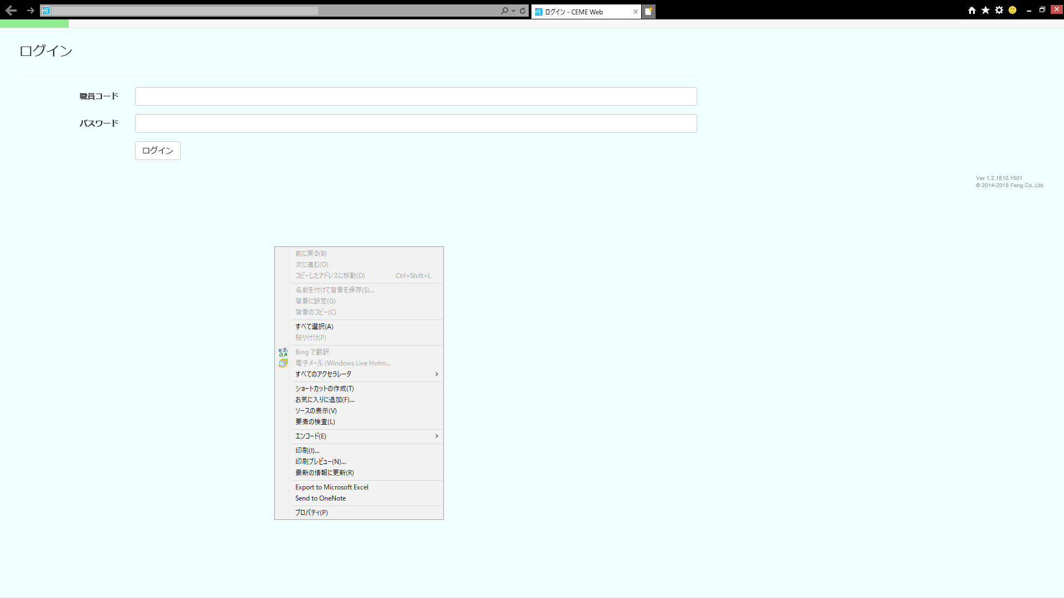The width and height of the screenshot is (1064, 598).
Task: Open the home page icon
Action: (971, 11)
